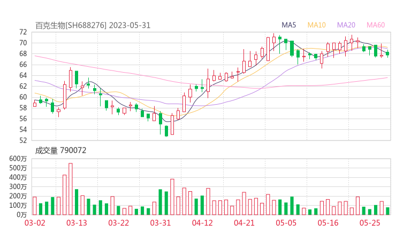Click the 04-12 date axis label

click(x=202, y=223)
